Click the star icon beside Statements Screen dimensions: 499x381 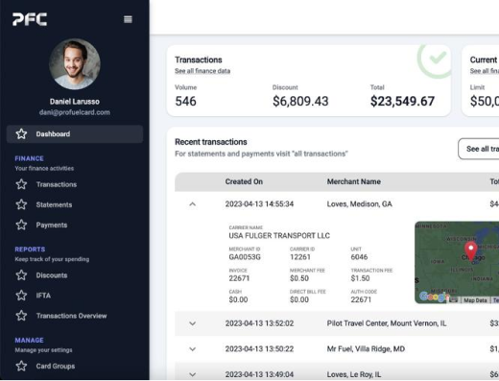coord(21,204)
